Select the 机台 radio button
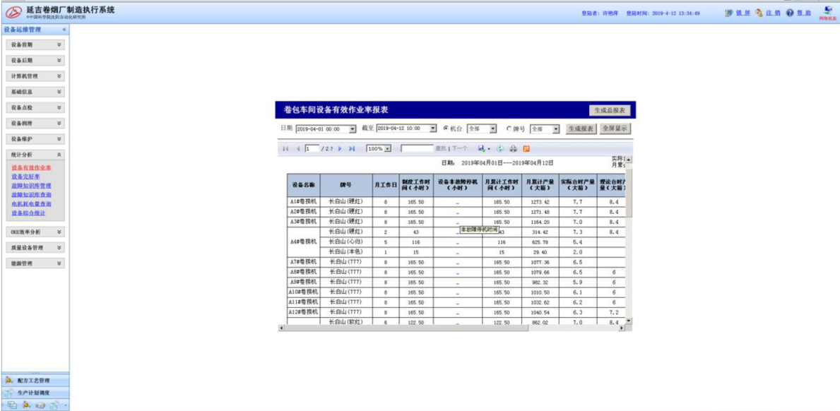Viewport: 840px width, 411px height. (x=446, y=129)
